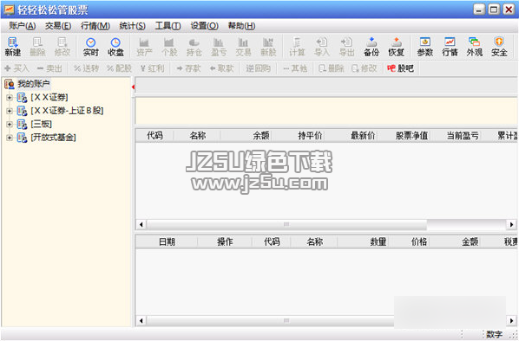Open the 交易 statistics chart icon
The width and height of the screenshot is (519, 341).
[x=243, y=47]
